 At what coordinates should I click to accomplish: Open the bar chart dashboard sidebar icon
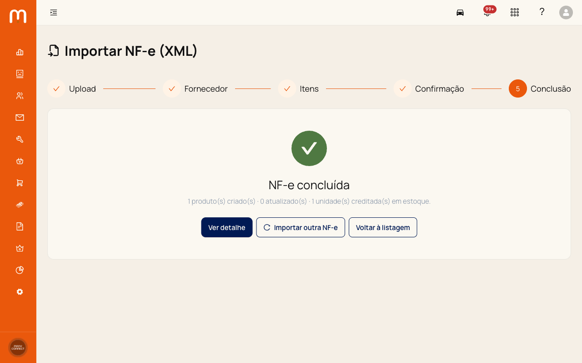point(20,52)
